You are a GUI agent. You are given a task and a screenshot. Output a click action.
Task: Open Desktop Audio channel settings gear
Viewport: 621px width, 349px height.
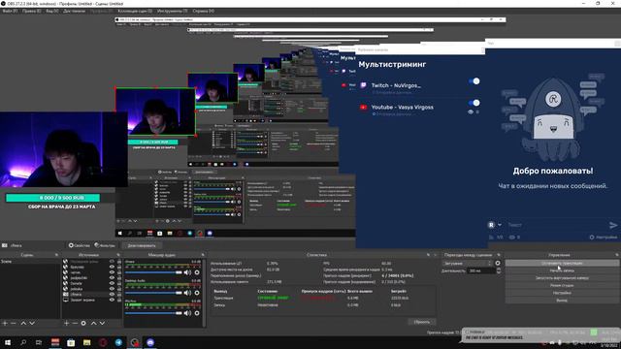pyautogui.click(x=197, y=293)
